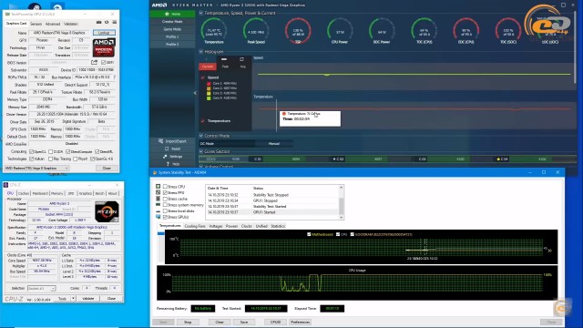Image resolution: width=583 pixels, height=328 pixels.
Task: Click Bus Interface question mark in GPU-Z
Action: (x=114, y=77)
